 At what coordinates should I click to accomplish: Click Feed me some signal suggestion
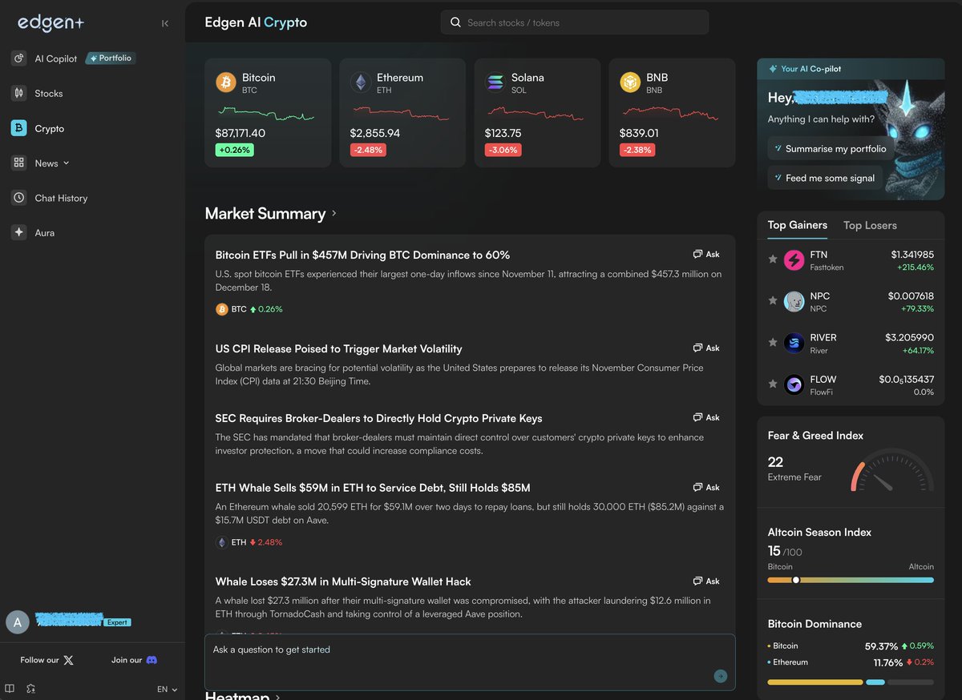point(825,178)
